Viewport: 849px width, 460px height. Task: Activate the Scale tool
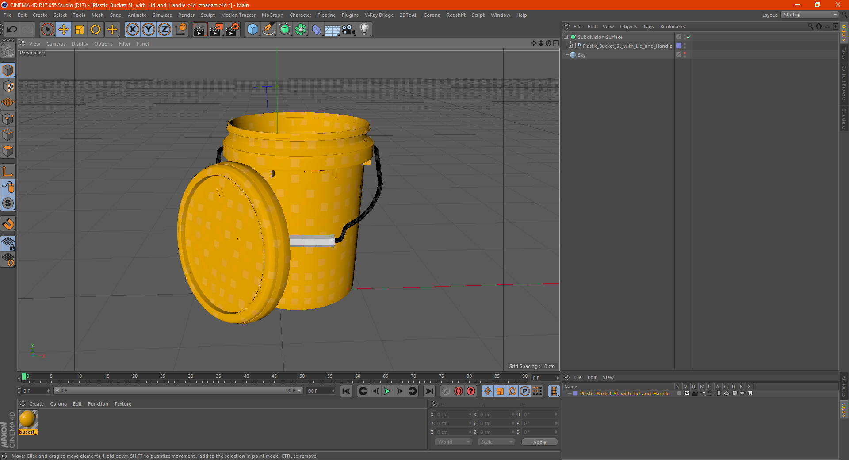80,30
